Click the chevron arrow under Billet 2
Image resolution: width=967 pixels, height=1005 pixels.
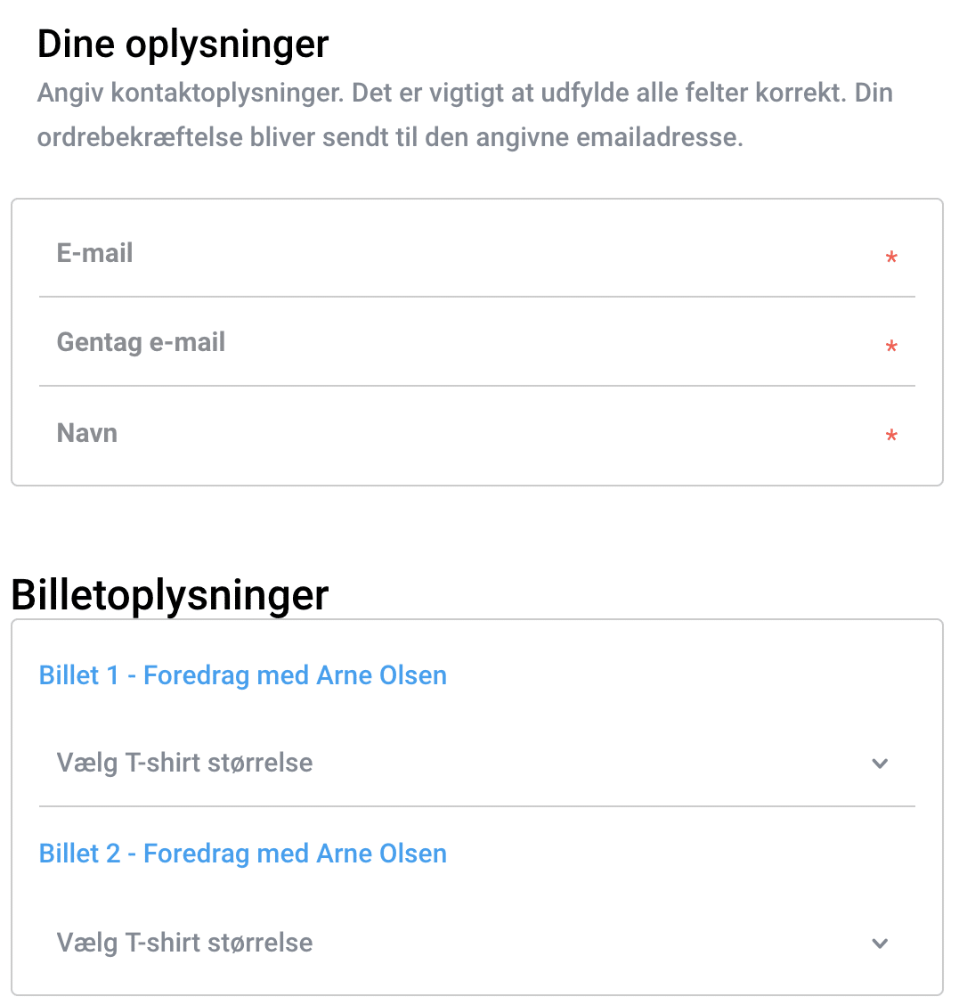(x=880, y=944)
